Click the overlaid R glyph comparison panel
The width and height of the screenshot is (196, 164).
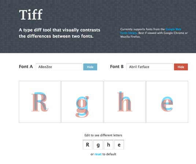pyautogui.click(x=40, y=102)
